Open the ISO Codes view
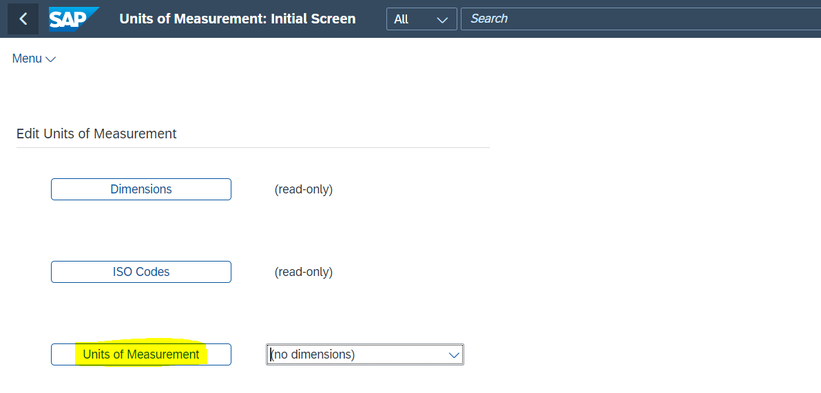This screenshot has width=821, height=393. click(x=141, y=272)
